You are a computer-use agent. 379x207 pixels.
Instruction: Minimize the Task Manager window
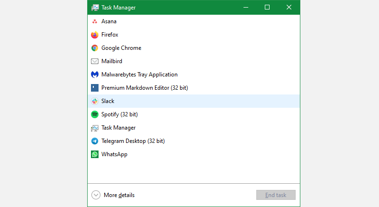click(245, 7)
